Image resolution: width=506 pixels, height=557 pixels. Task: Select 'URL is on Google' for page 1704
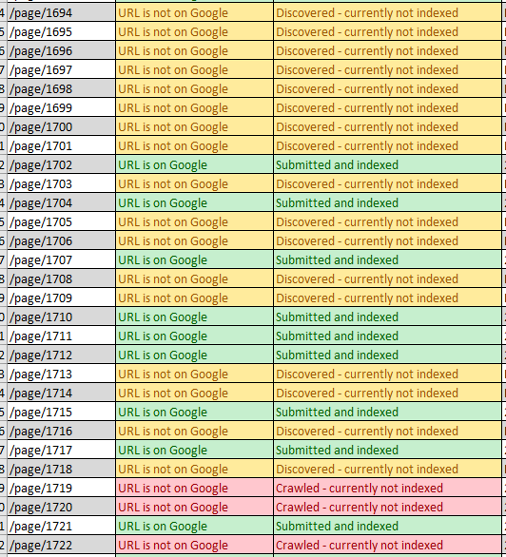(163, 202)
